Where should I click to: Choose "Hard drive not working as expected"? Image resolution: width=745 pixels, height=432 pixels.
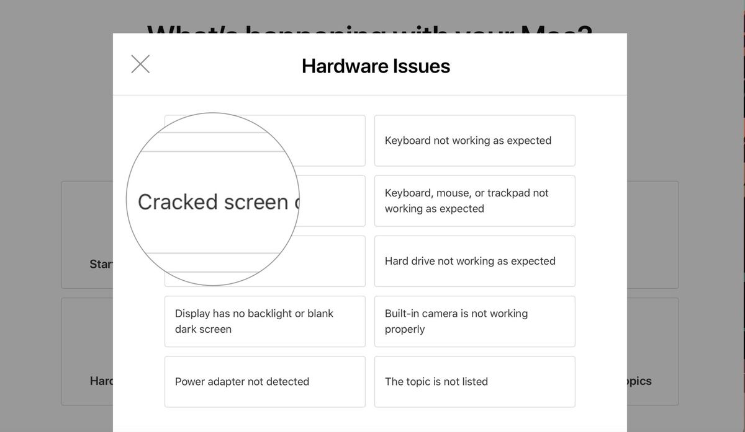tap(475, 261)
